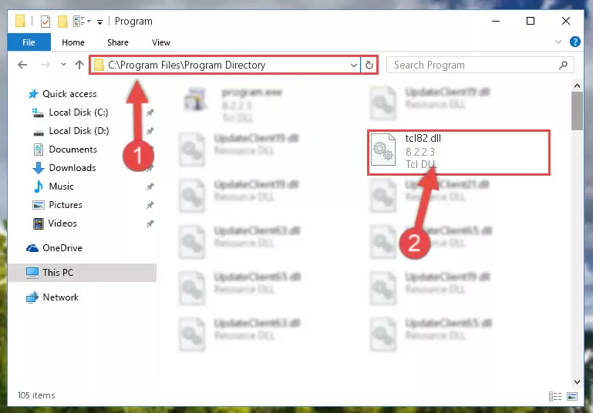Switch to Details view layout icon
The image size is (593, 413).
point(554,396)
